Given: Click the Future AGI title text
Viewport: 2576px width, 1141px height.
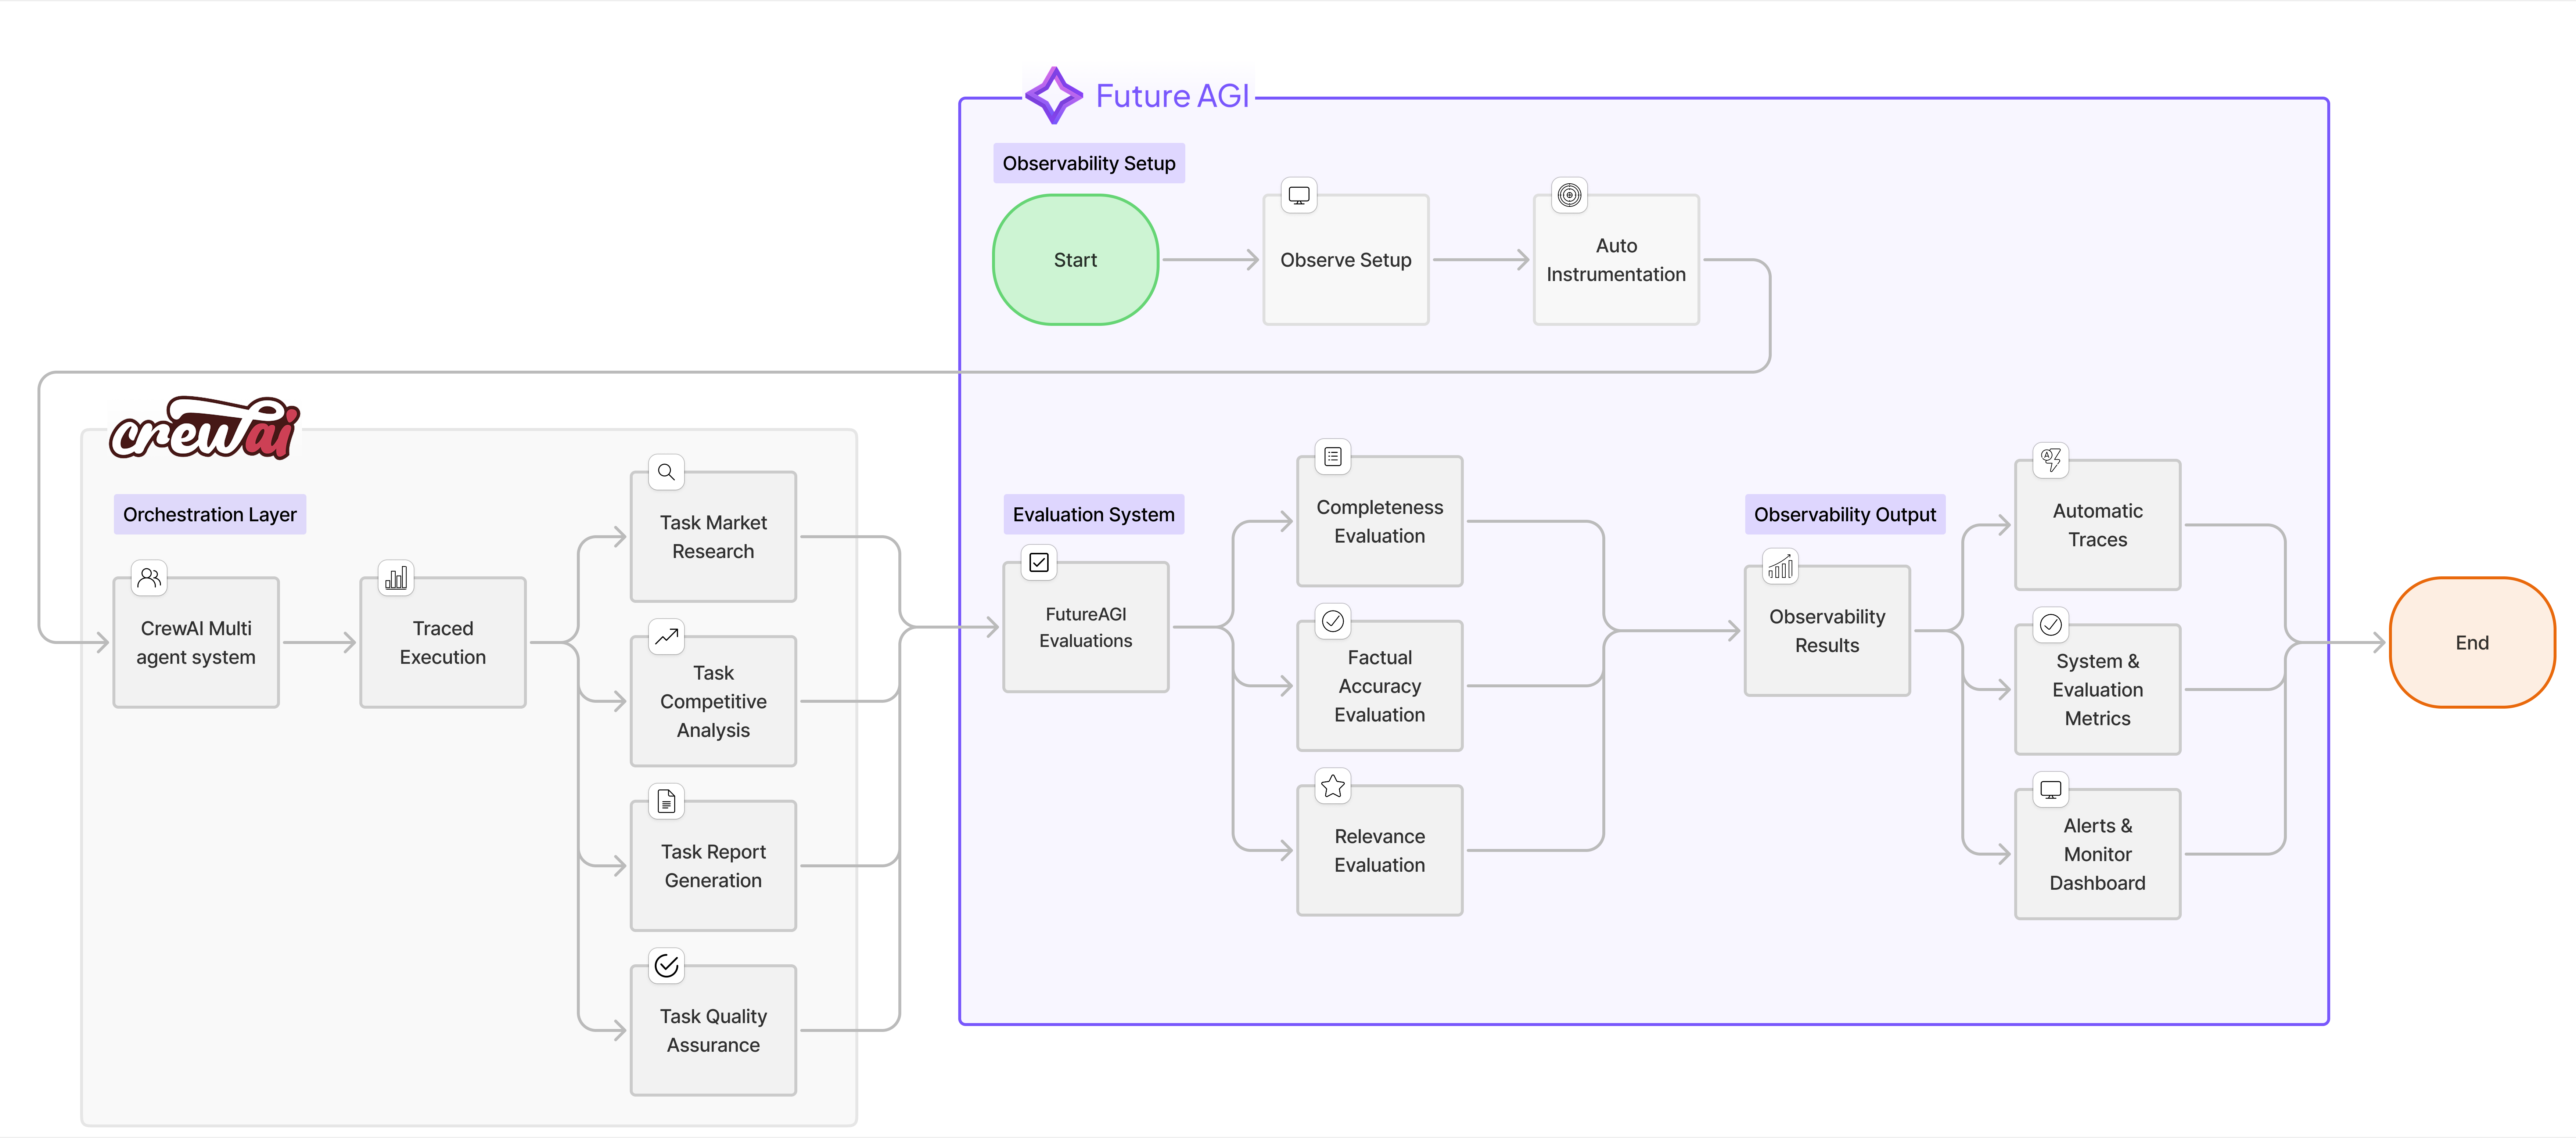Looking at the screenshot, I should pyautogui.click(x=1173, y=96).
